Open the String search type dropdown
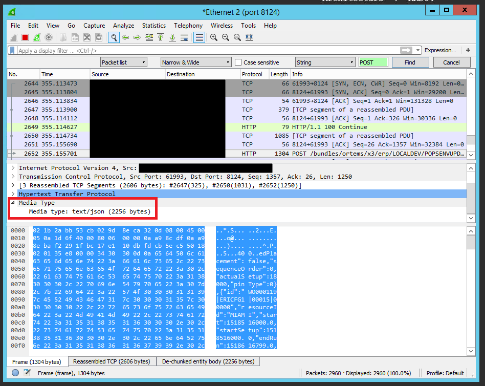This screenshot has width=485, height=386. pos(325,62)
